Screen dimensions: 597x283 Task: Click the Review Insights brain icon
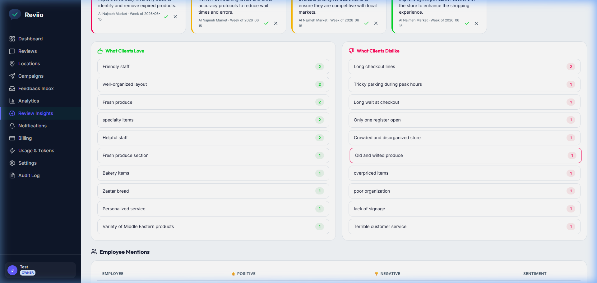(x=12, y=113)
